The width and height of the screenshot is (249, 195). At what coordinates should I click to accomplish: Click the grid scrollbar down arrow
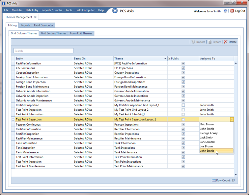[x=236, y=175]
